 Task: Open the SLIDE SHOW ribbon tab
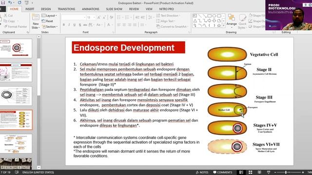pyautogui.click(x=114, y=9)
